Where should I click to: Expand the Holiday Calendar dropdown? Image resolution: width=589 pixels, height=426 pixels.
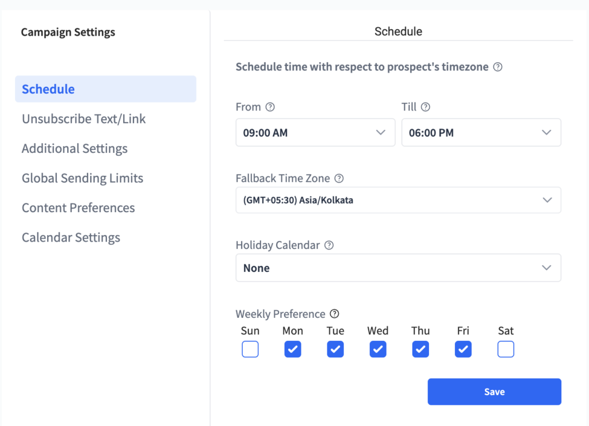pos(398,268)
